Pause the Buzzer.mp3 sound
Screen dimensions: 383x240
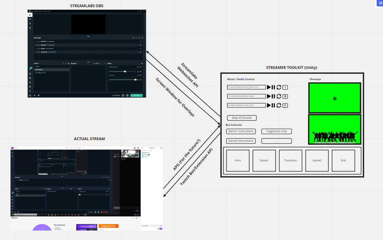click(273, 96)
